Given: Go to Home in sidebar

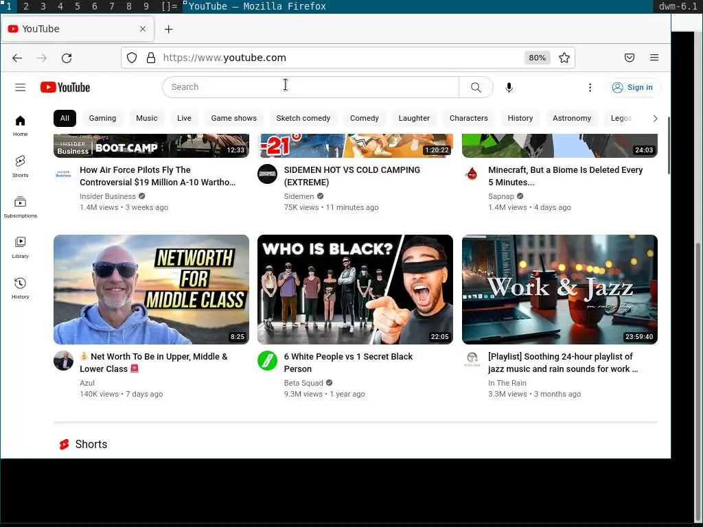Looking at the screenshot, I should (x=20, y=126).
